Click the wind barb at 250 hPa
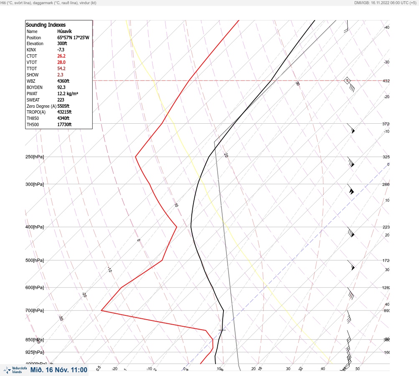The height and width of the screenshot is (376, 419). (x=351, y=162)
